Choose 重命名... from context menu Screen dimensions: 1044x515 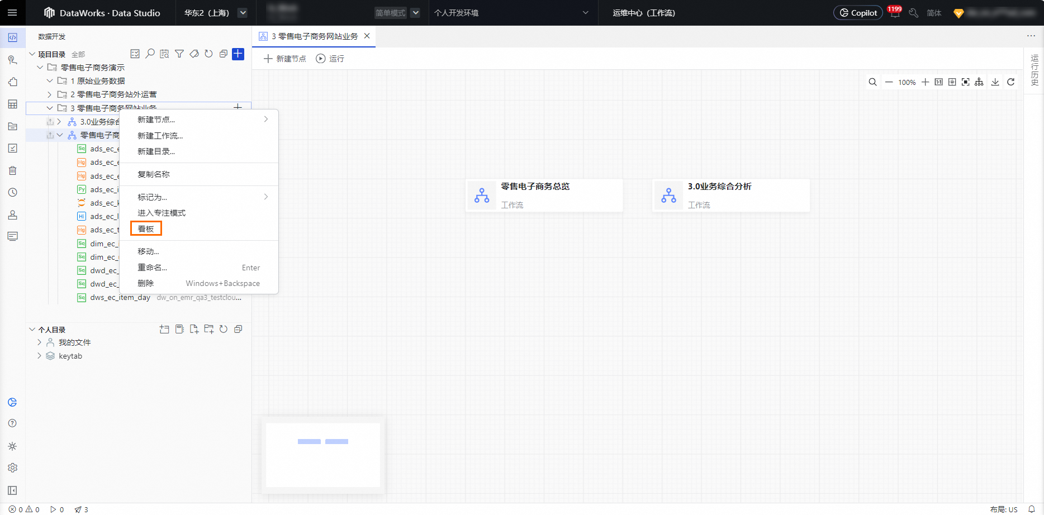click(199, 268)
